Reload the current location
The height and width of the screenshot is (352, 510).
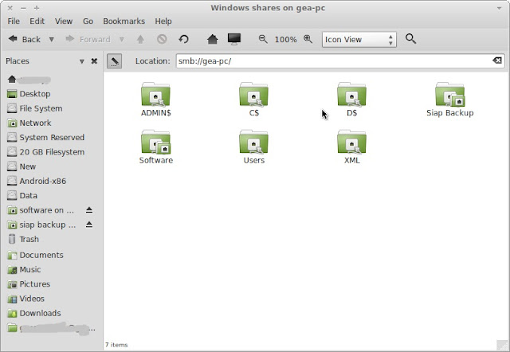point(184,39)
